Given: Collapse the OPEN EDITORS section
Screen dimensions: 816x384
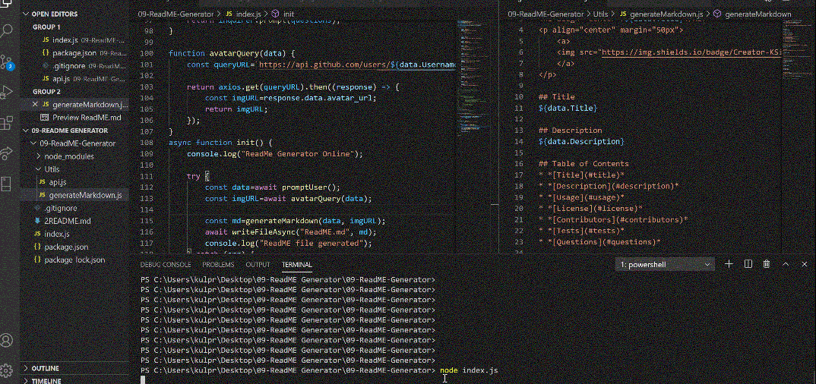Looking at the screenshot, I should coord(74,14).
